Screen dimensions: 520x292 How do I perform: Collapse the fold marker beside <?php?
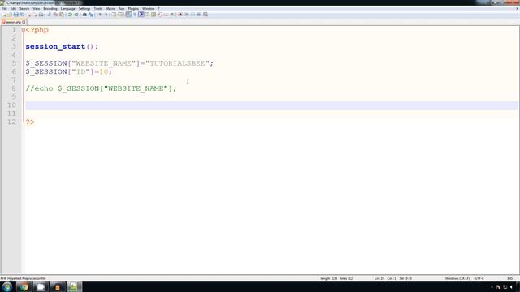pos(24,30)
